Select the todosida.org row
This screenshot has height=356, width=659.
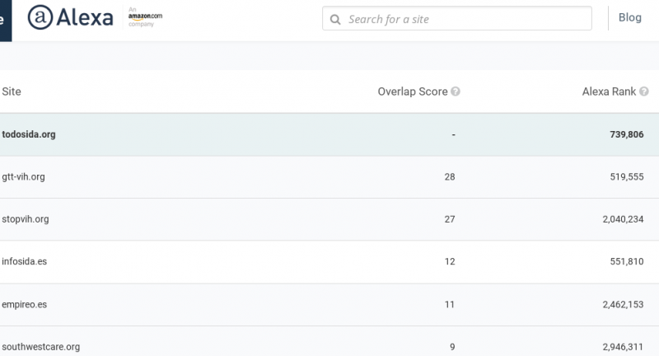[29, 134]
